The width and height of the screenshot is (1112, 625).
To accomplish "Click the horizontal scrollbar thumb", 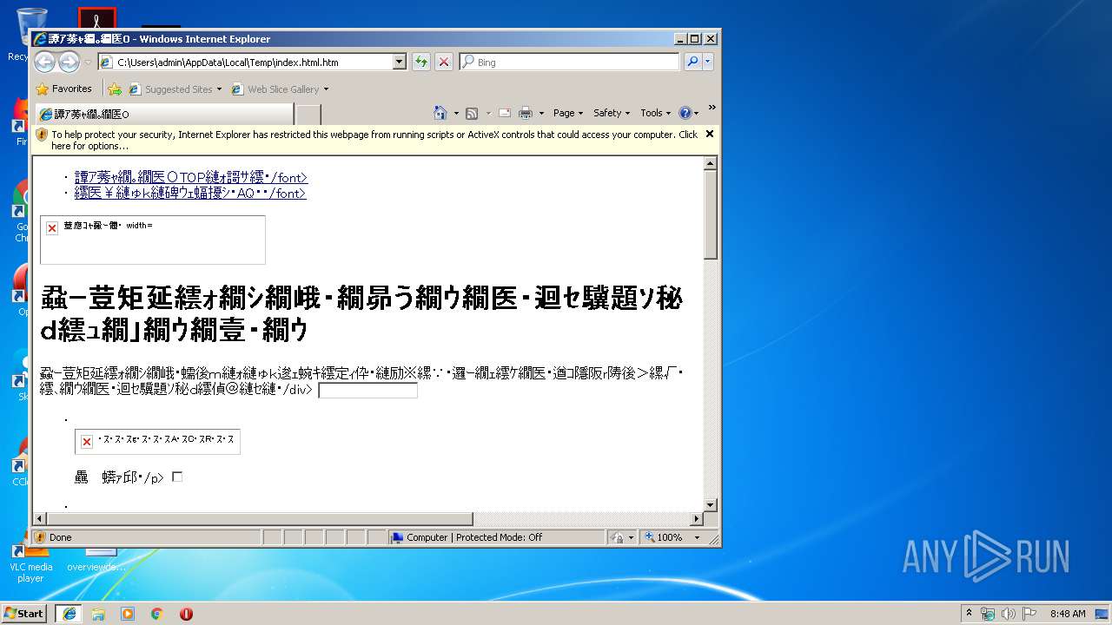I will [x=259, y=519].
